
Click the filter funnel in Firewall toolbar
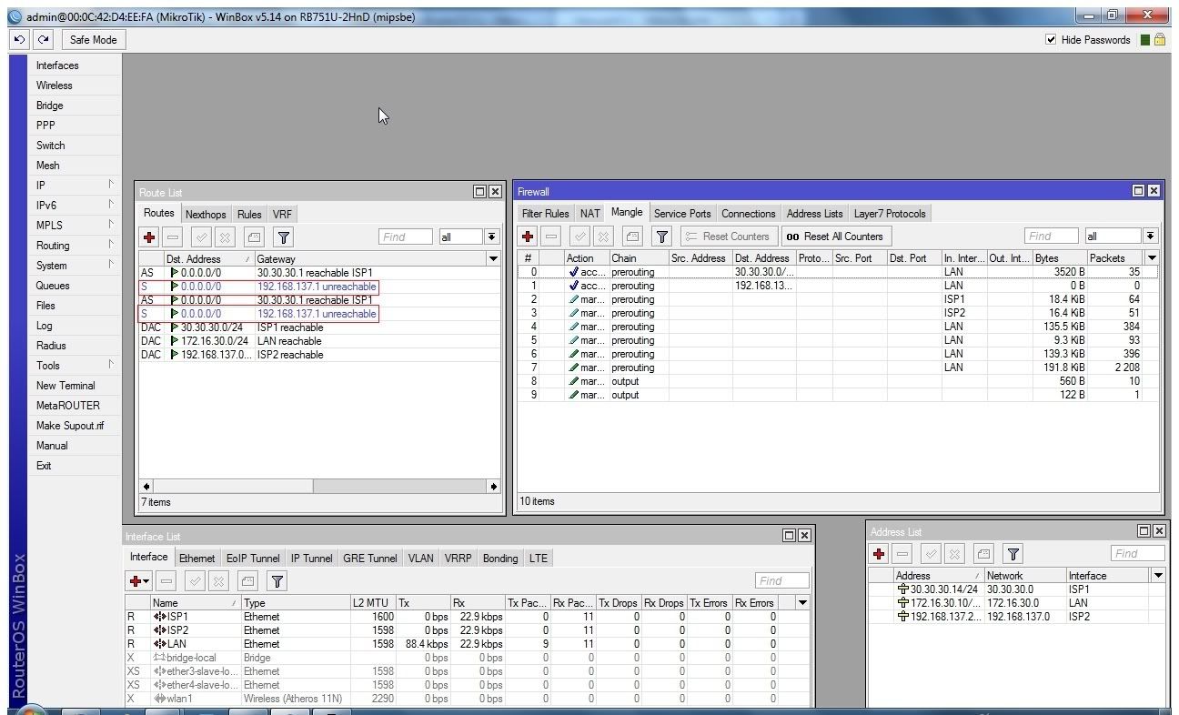click(x=662, y=237)
